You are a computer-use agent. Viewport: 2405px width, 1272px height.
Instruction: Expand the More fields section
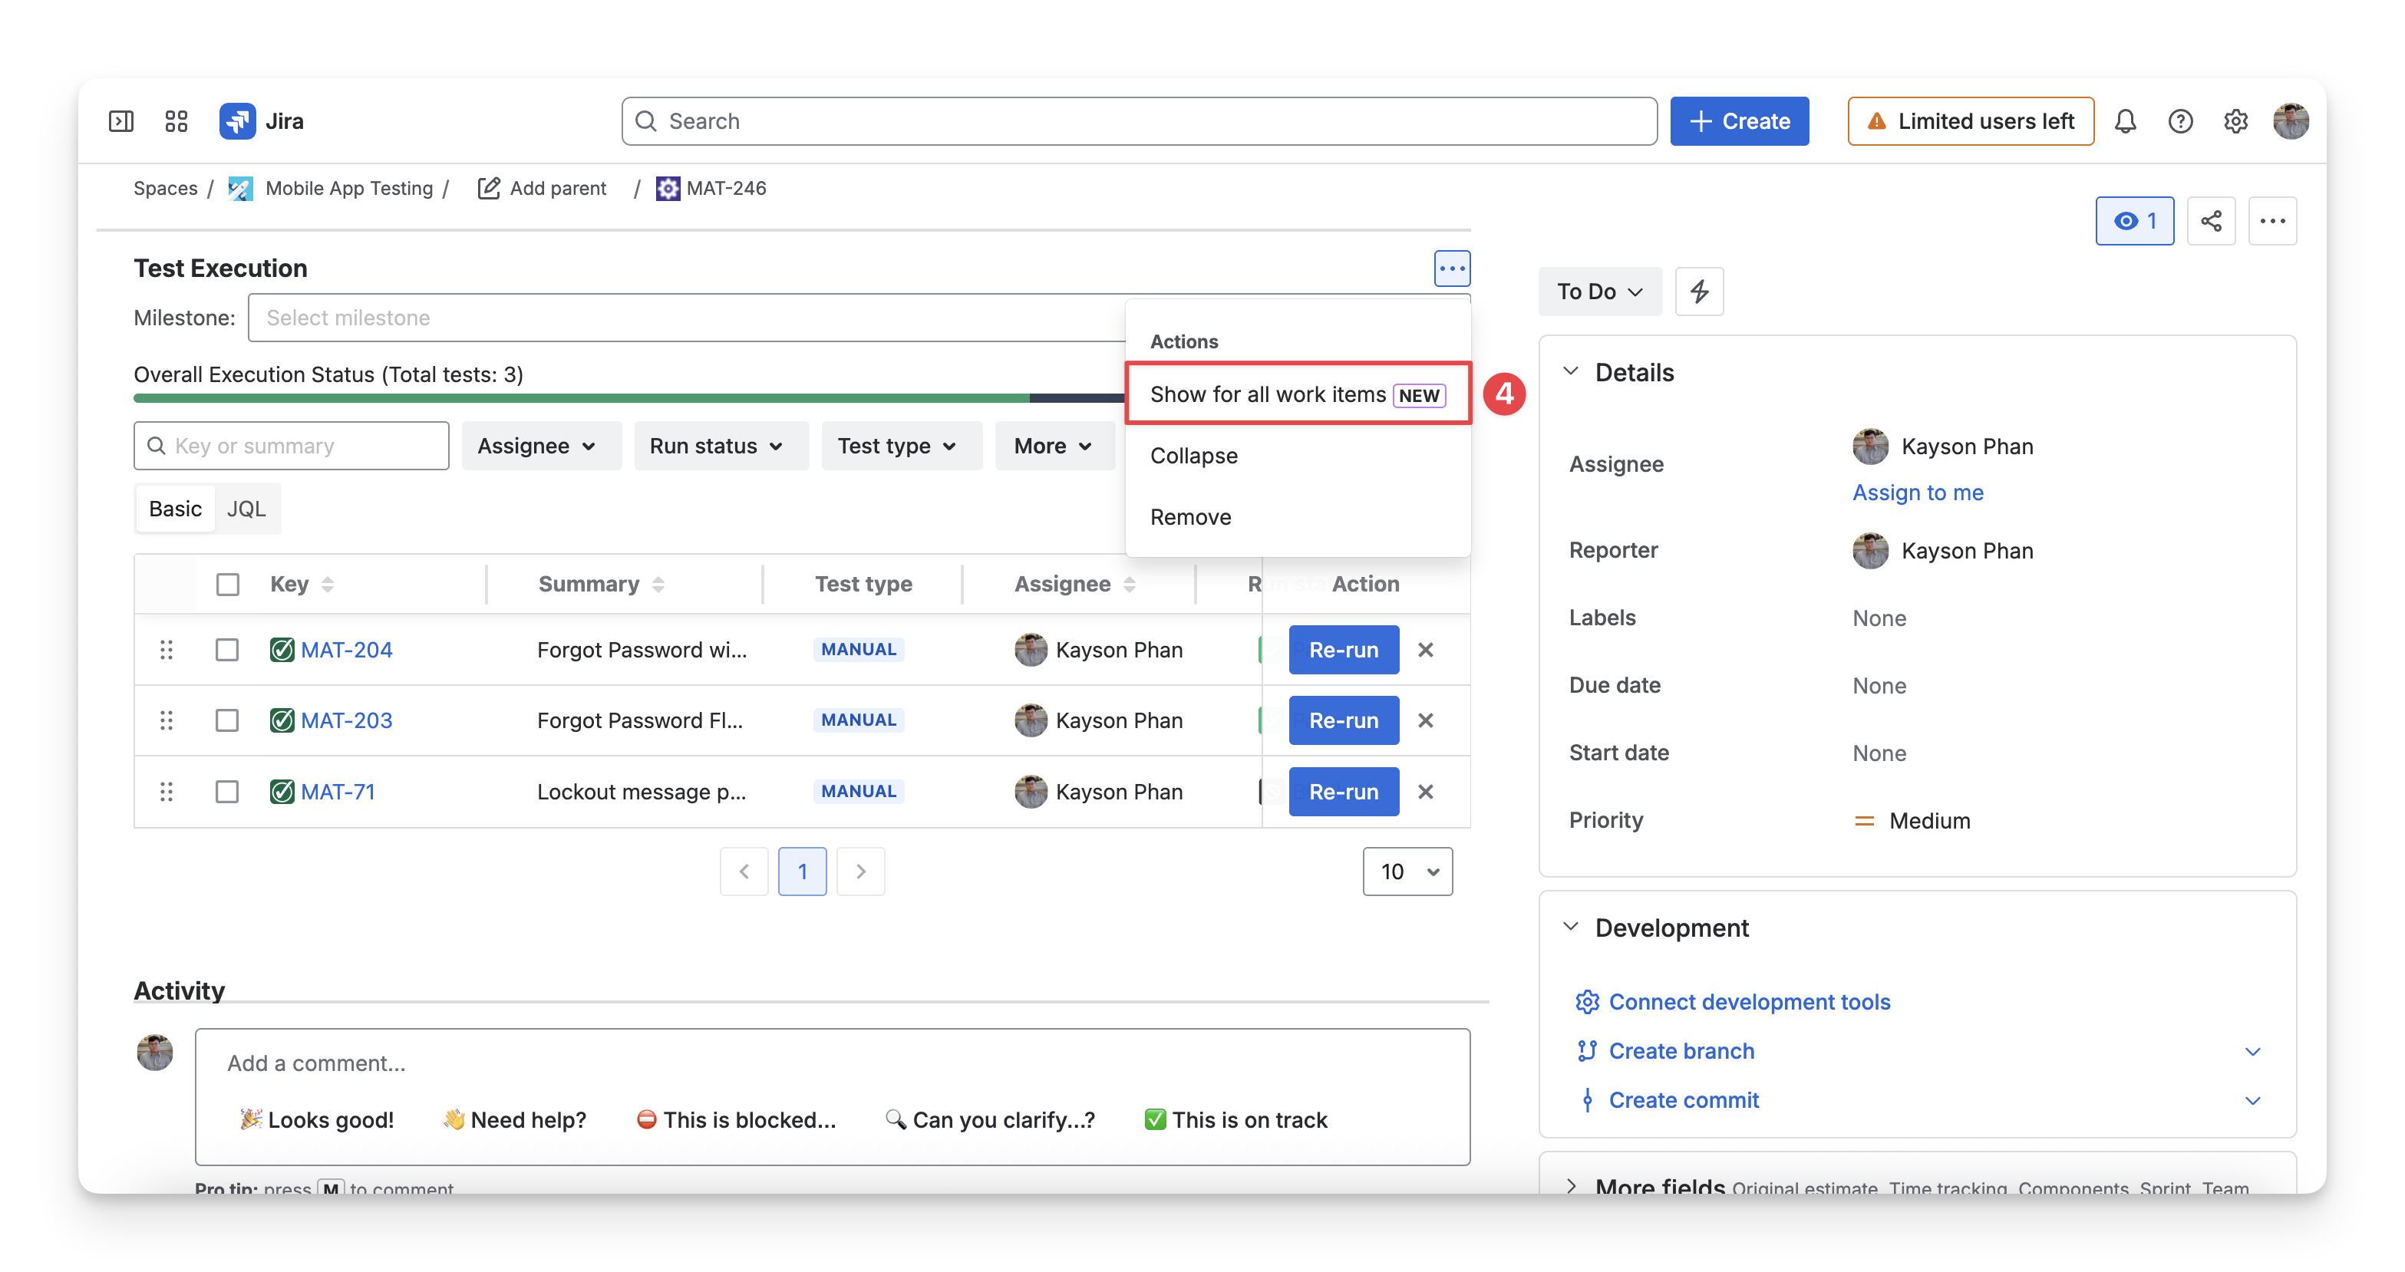coord(1572,1185)
